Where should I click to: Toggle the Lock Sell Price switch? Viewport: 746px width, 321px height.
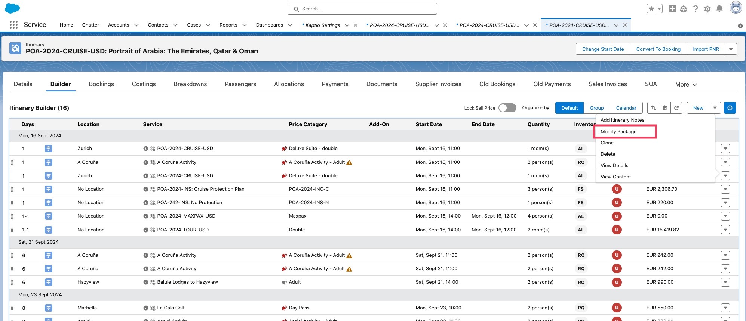[x=507, y=108]
